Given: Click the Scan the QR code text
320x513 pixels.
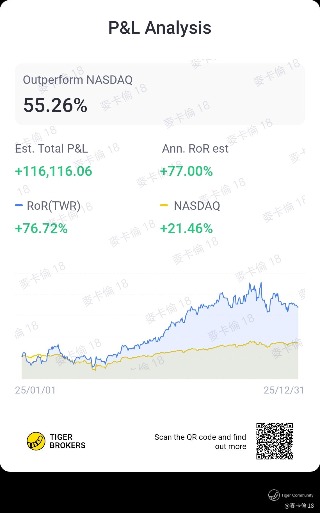Looking at the screenshot, I should 200,441.
